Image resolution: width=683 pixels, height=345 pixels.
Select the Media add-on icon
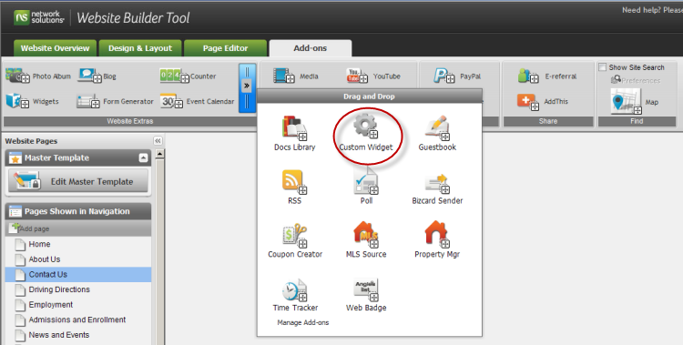click(x=284, y=76)
